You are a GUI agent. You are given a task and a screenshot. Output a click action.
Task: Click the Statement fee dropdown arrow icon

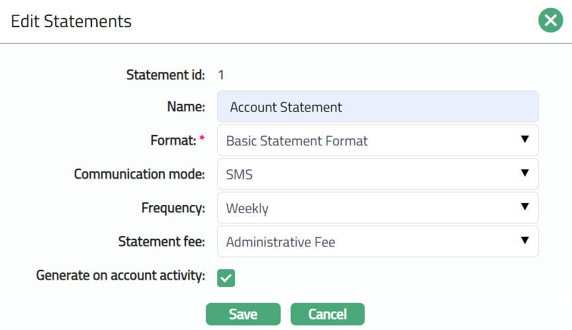[524, 241]
